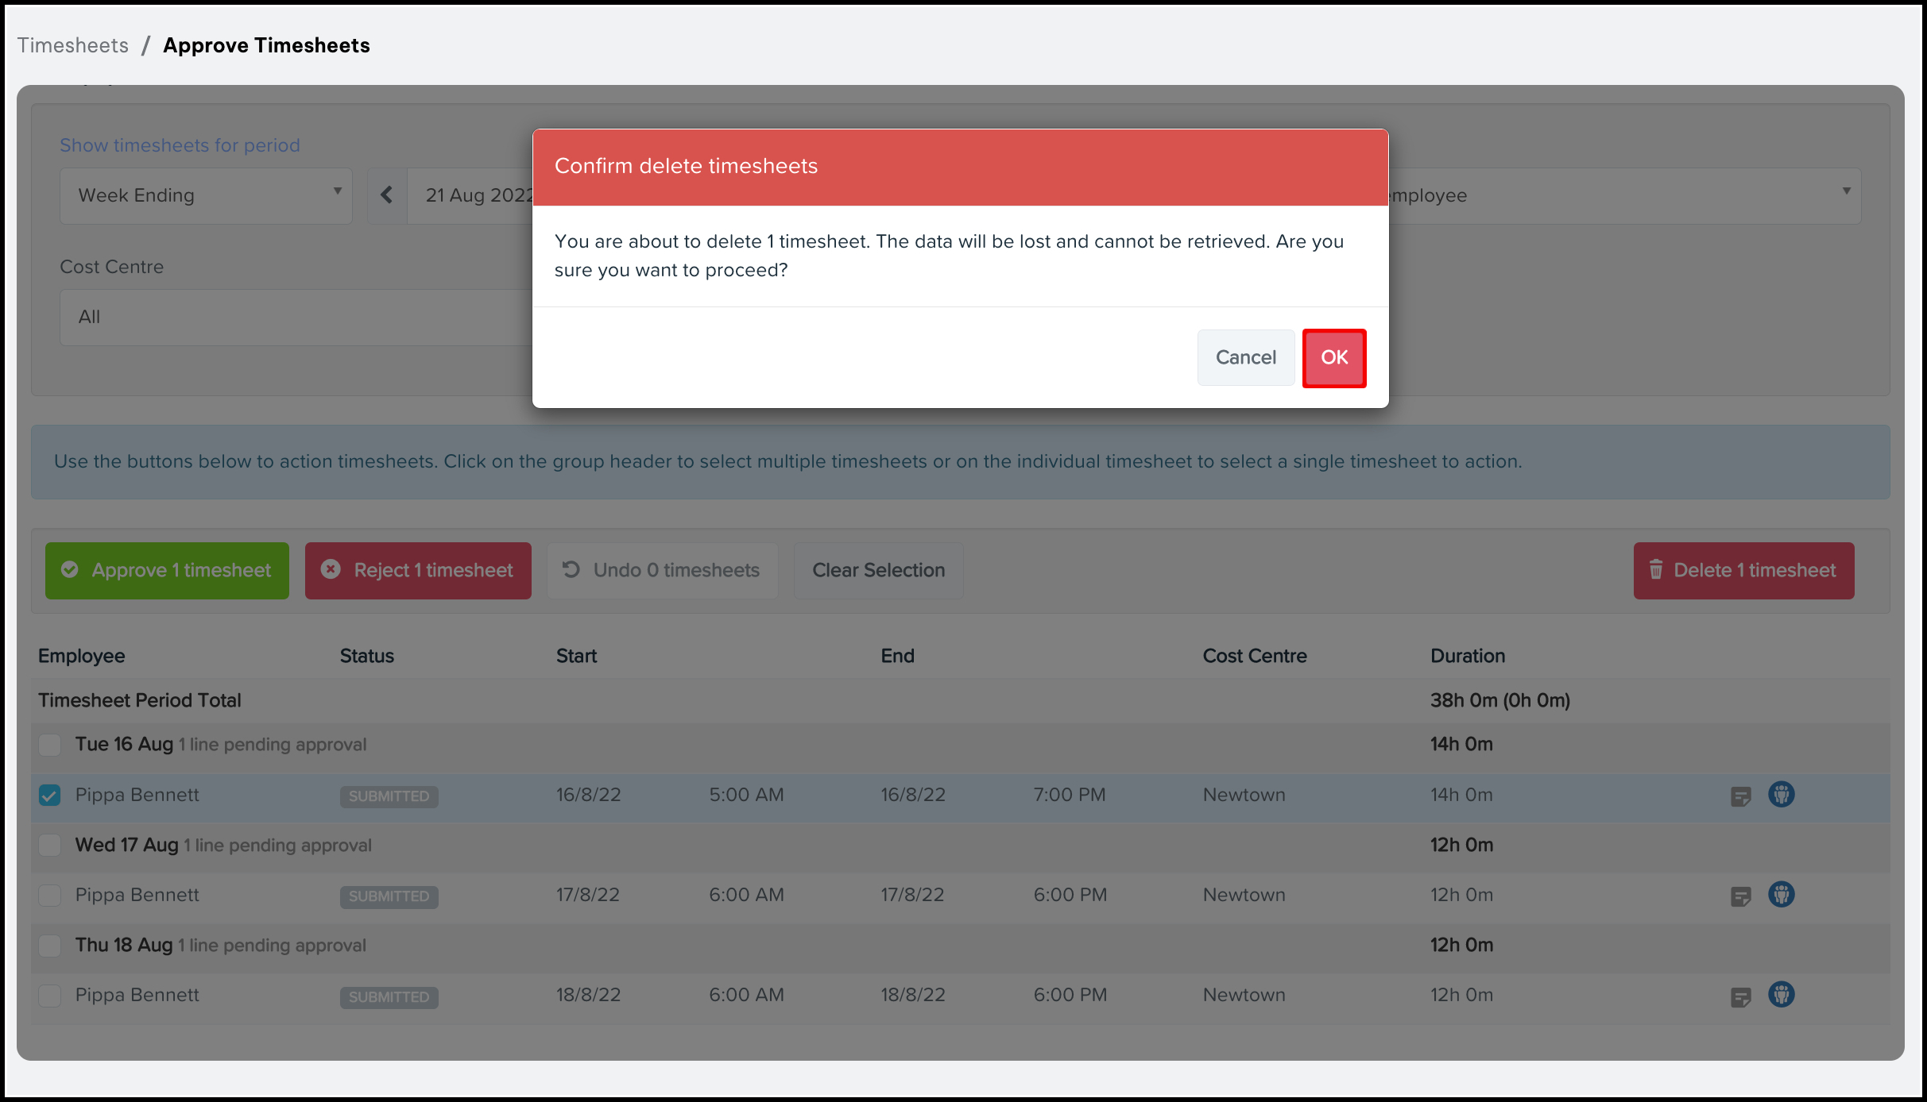Screen dimensions: 1927x1102
Task: Open the Cost Centre All dropdown
Action: coord(294,317)
